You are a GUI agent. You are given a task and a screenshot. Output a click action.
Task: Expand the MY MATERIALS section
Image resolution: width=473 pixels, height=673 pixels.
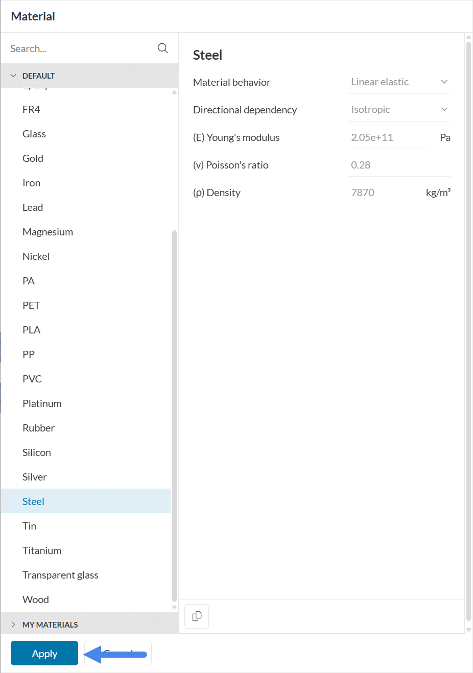pyautogui.click(x=14, y=624)
